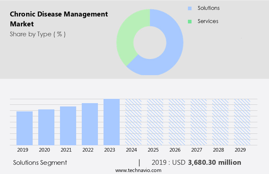Select the tallest solid bar for 2023
Screen dimensions: 269x174
point(111,122)
